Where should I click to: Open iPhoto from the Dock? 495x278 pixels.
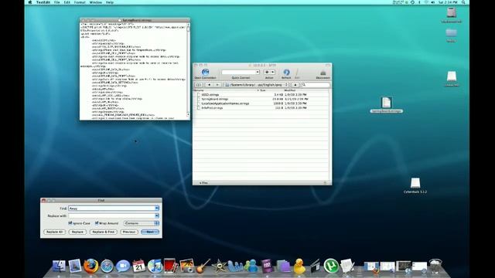(x=186, y=266)
